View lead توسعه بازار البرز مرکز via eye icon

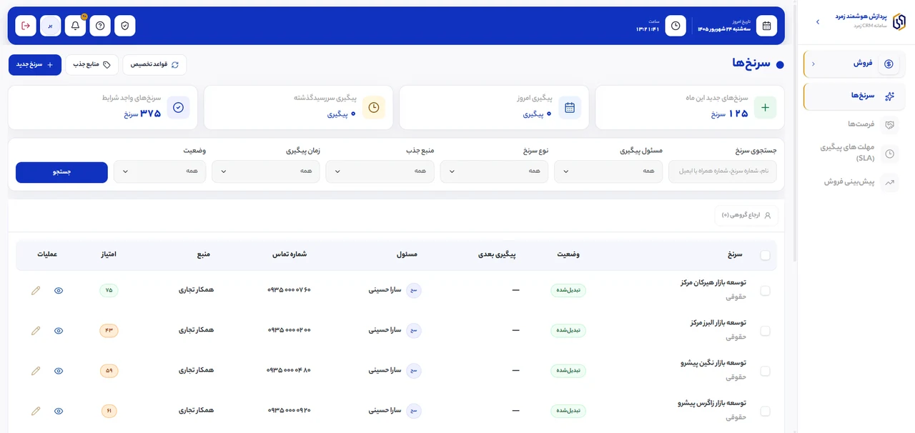pyautogui.click(x=59, y=330)
